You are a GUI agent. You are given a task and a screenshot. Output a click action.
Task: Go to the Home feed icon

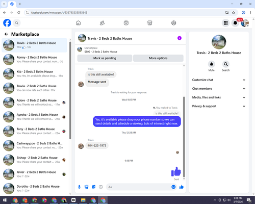(78, 23)
